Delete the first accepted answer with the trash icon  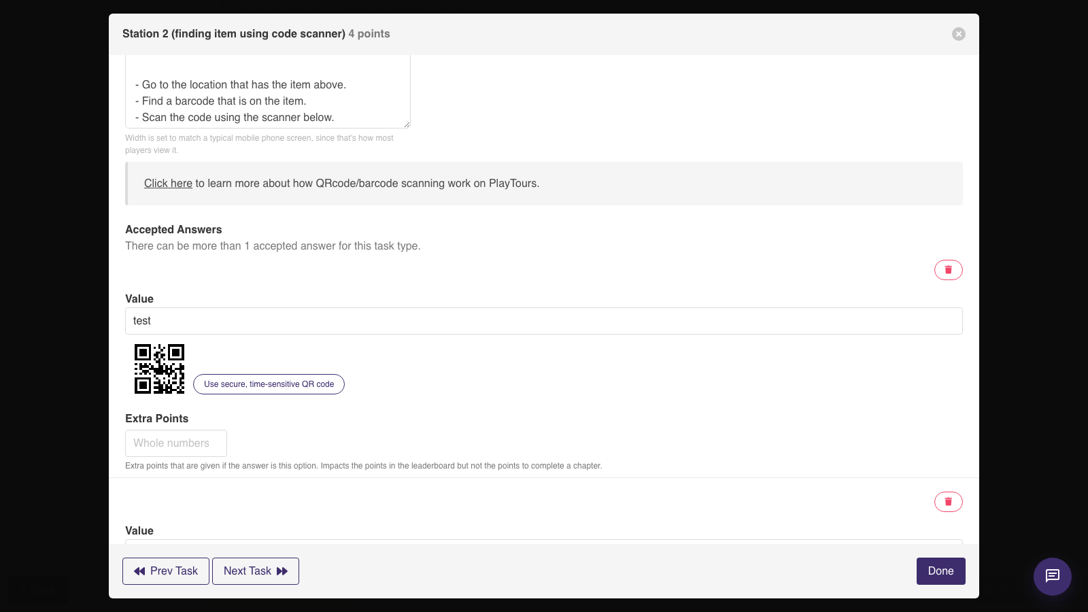[x=948, y=270]
